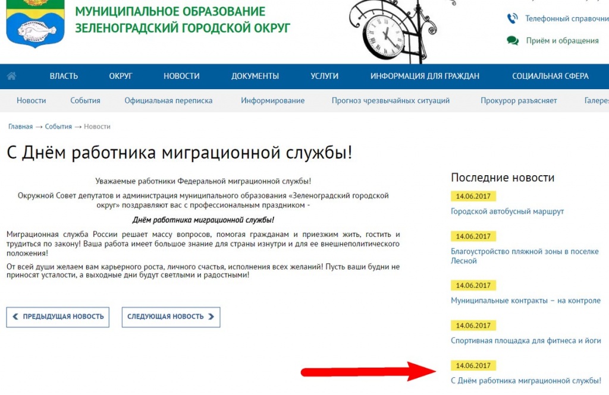Open the УСЛУГИ menu item
The width and height of the screenshot is (609, 395).
(x=324, y=76)
